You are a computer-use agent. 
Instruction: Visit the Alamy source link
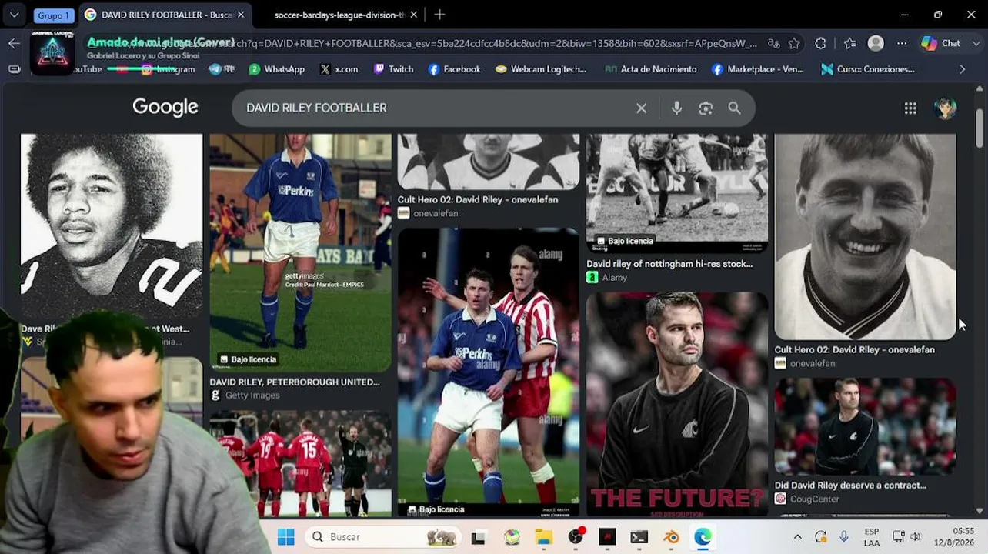(607, 278)
